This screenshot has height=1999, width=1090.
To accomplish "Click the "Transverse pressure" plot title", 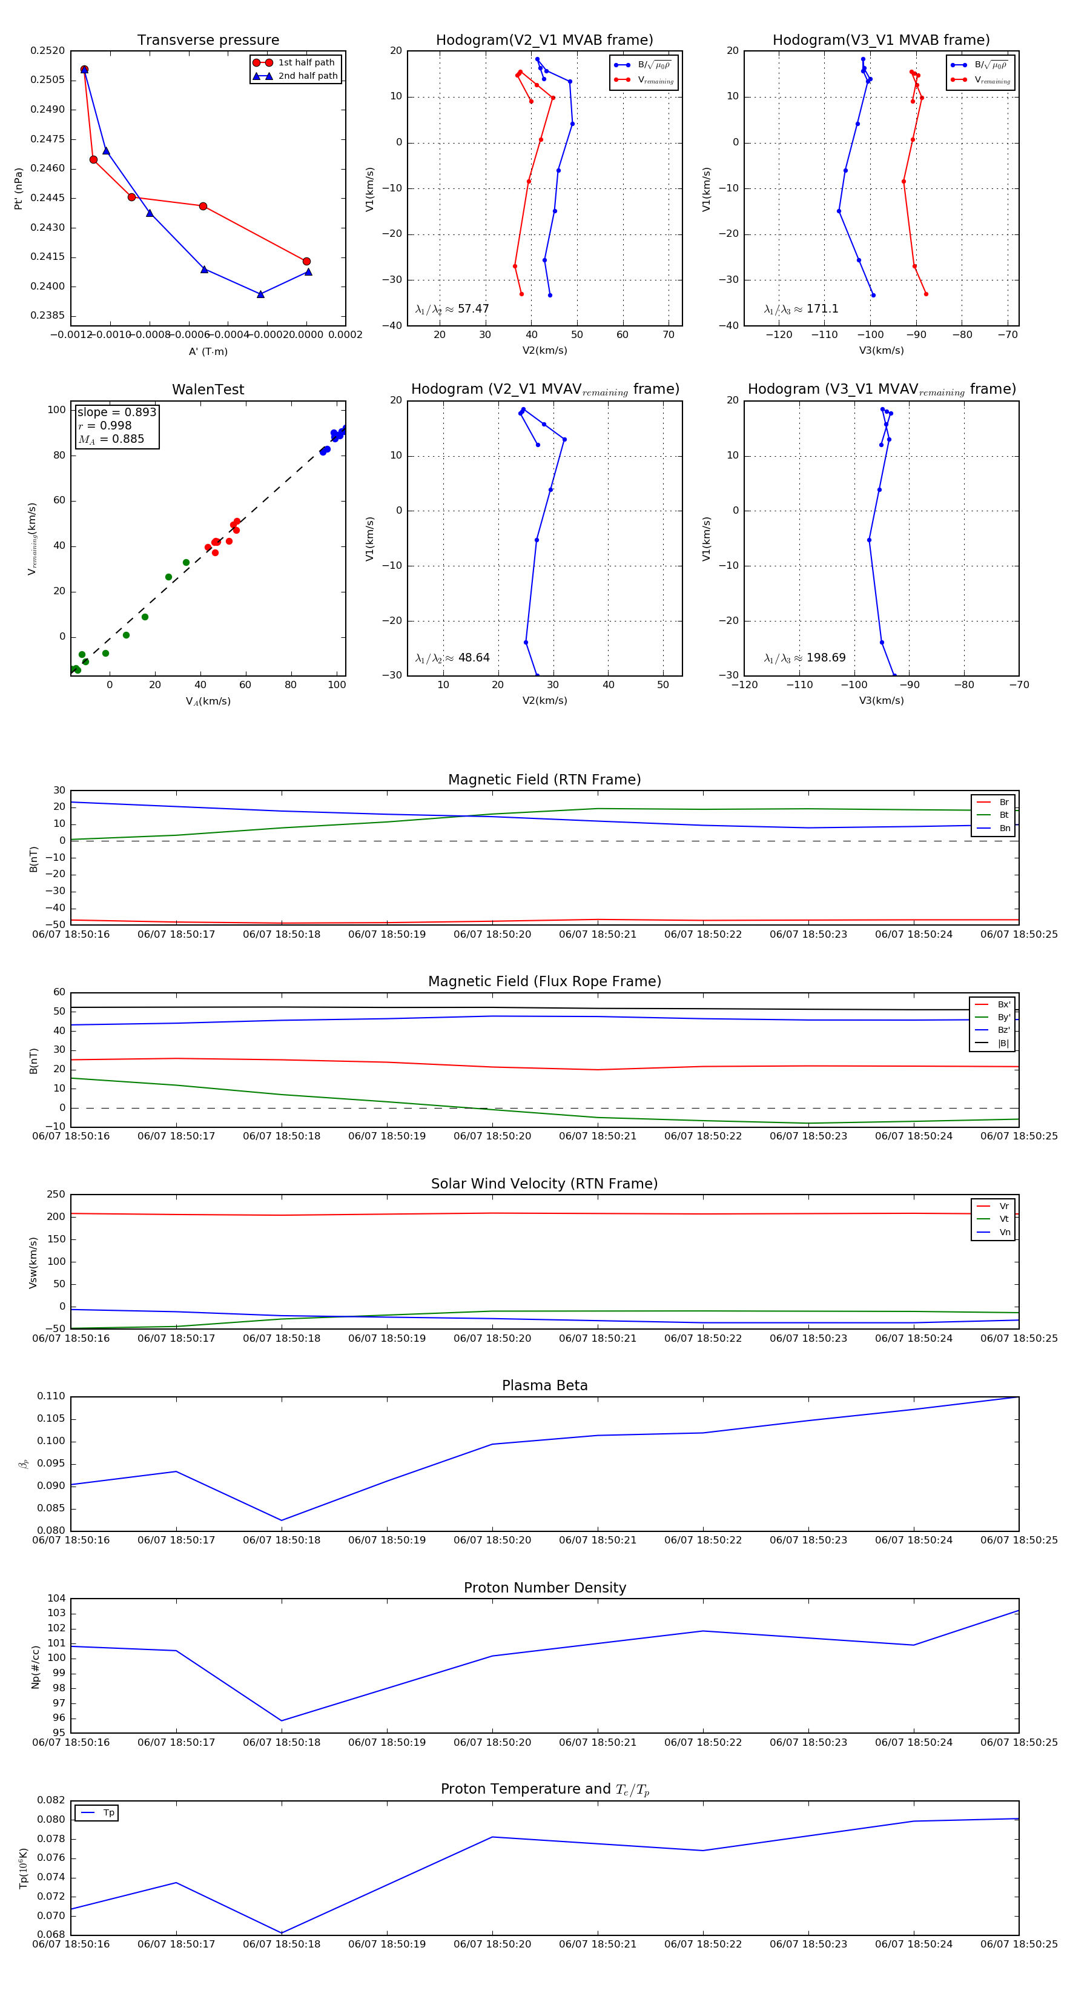I will click(x=208, y=41).
